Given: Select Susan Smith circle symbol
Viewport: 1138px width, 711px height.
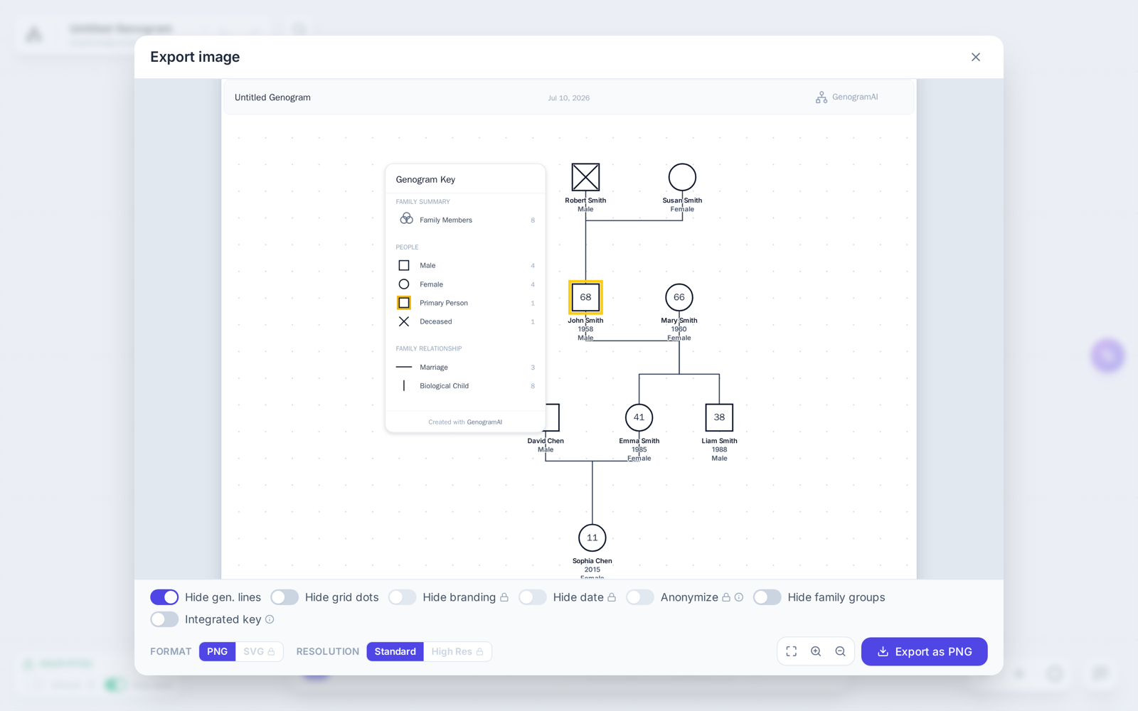Looking at the screenshot, I should (x=682, y=177).
